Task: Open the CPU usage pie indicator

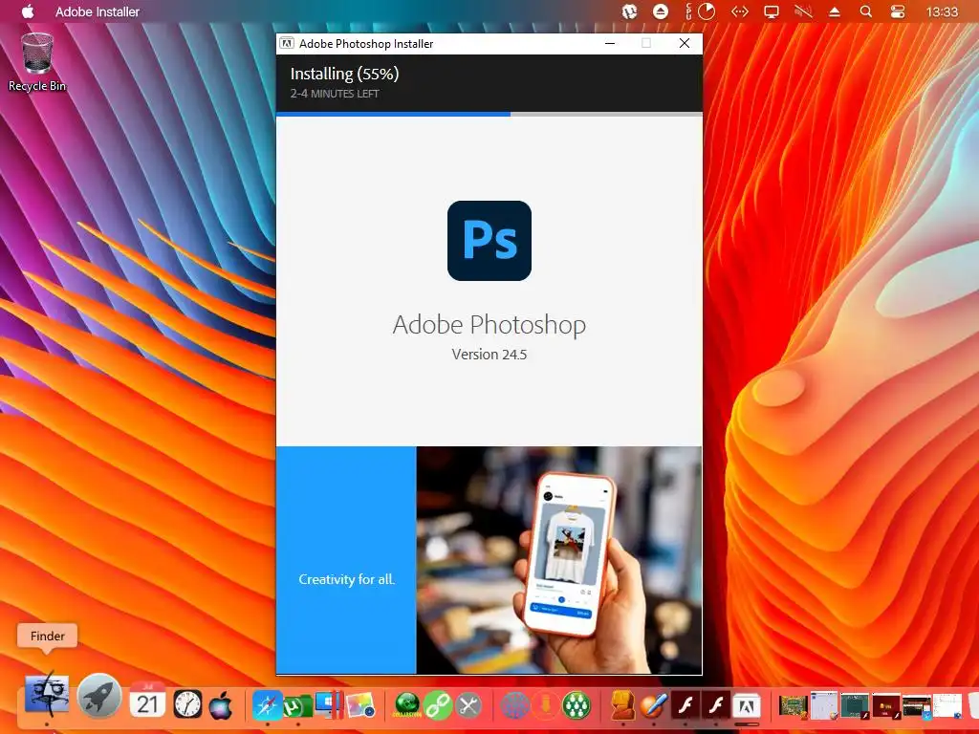Action: click(701, 11)
